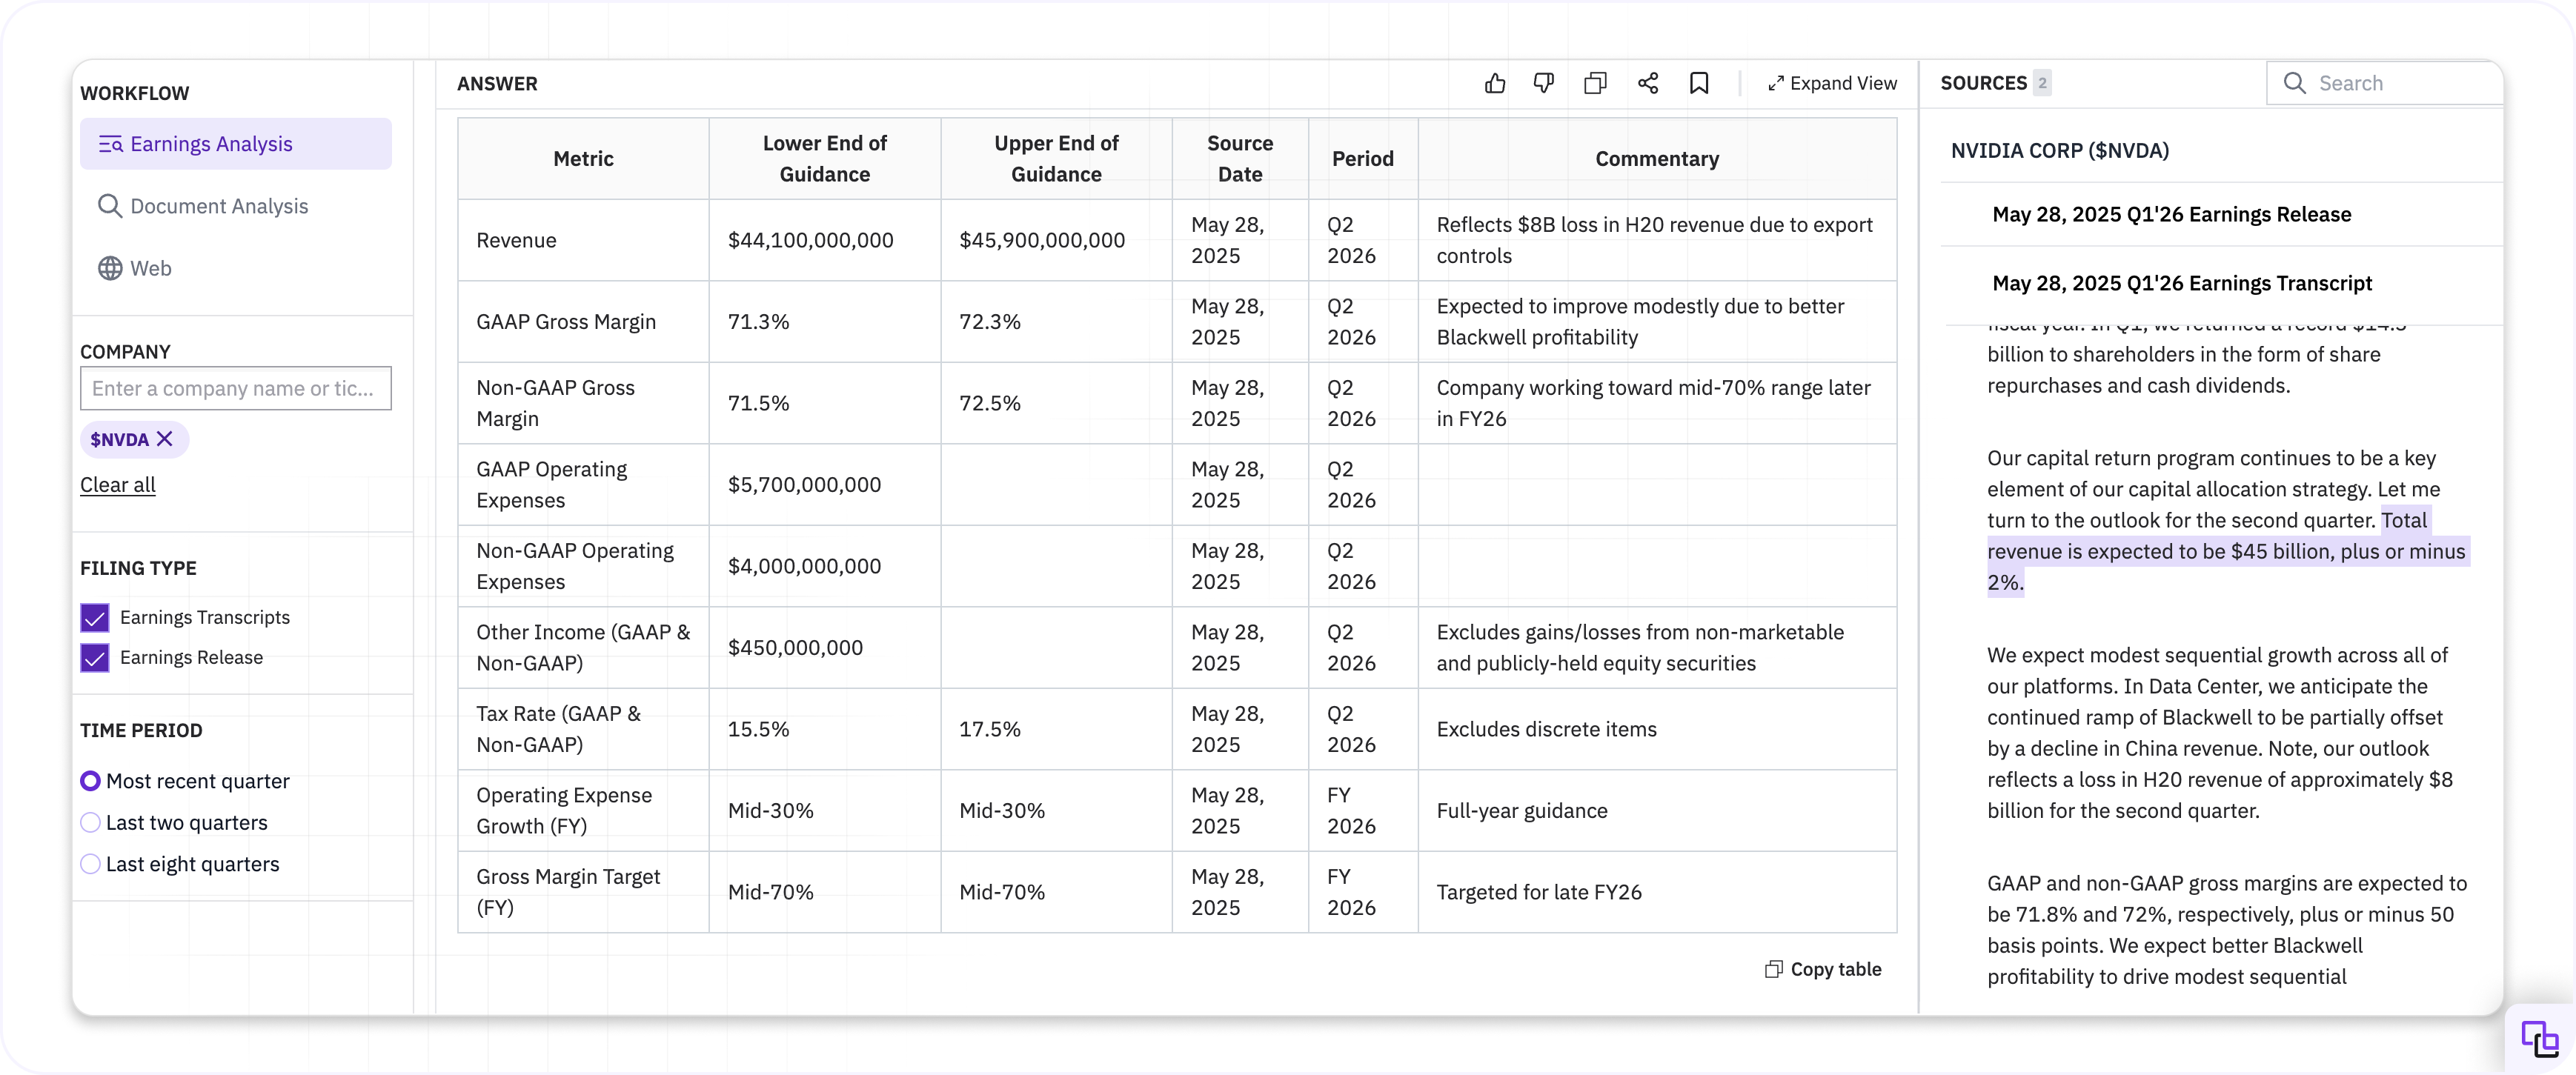Image resolution: width=2576 pixels, height=1075 pixels.
Task: Click the Copy table button
Action: 1823,969
